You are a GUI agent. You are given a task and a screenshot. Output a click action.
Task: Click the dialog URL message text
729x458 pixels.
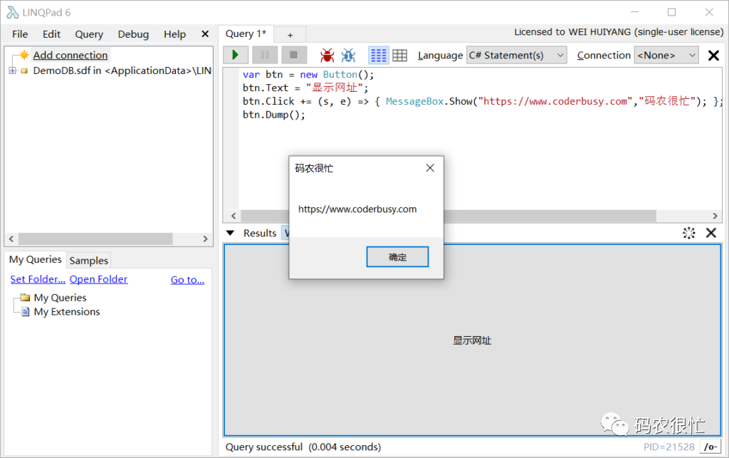pyautogui.click(x=357, y=209)
